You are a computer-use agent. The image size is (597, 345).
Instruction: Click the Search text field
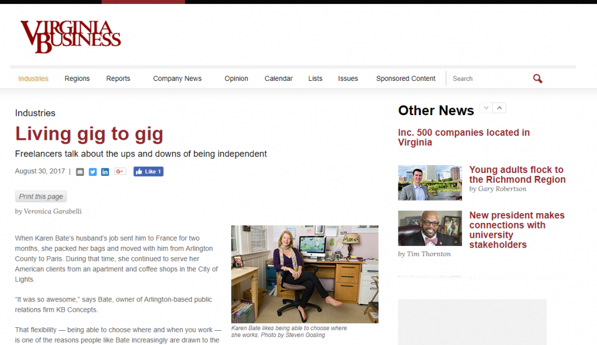[489, 79]
